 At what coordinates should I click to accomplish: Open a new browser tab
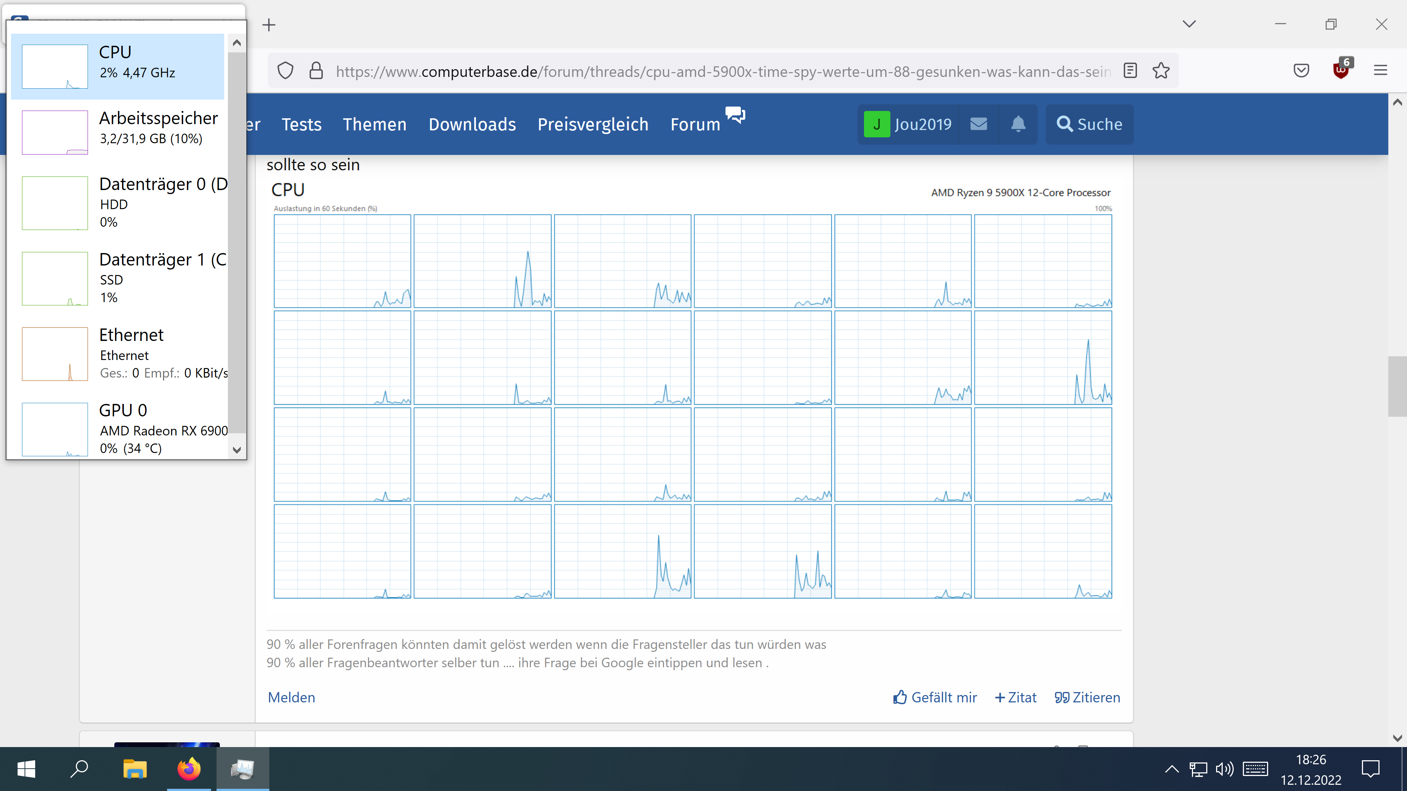[x=269, y=25]
